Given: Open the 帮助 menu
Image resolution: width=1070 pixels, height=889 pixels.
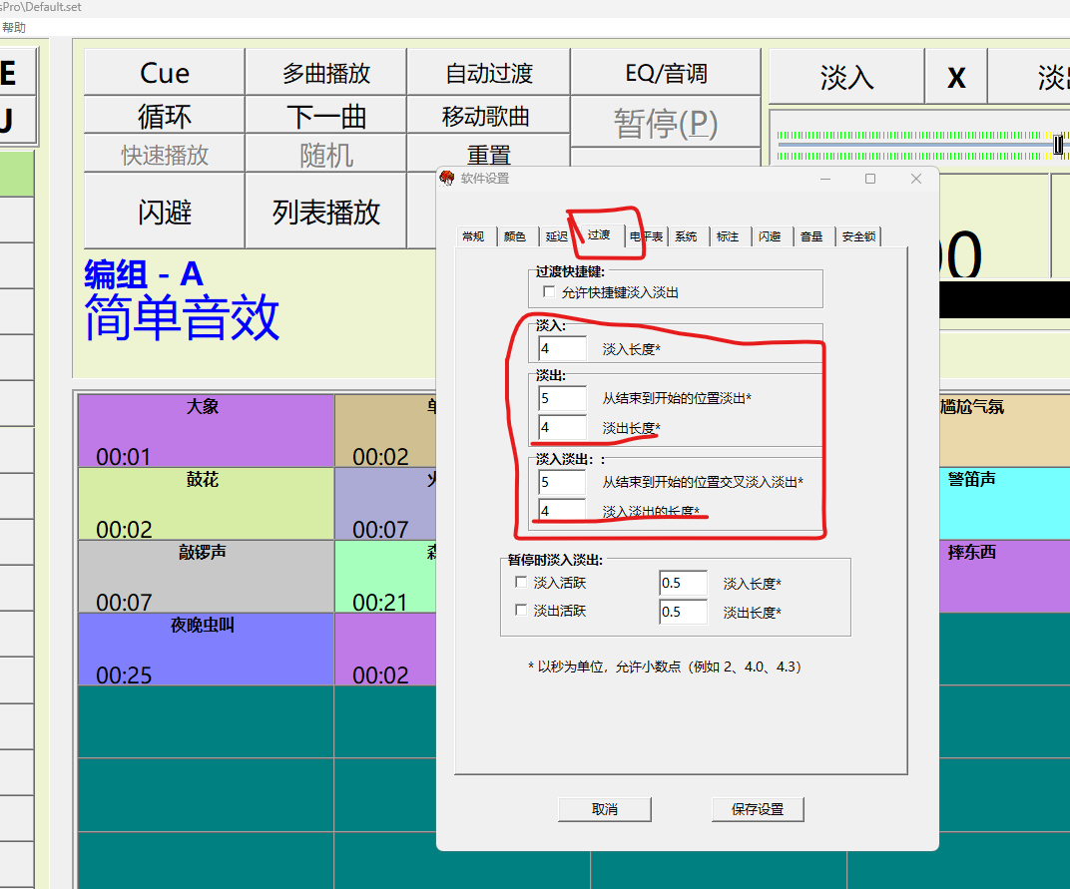Looking at the screenshot, I should point(14,28).
